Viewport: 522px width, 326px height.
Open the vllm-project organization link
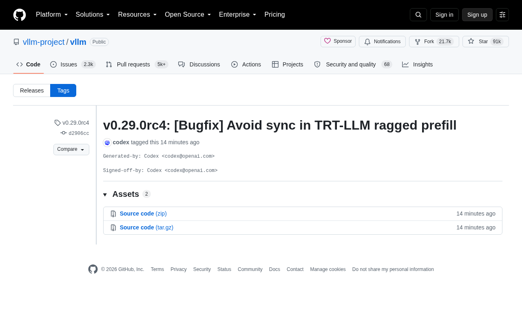[44, 42]
